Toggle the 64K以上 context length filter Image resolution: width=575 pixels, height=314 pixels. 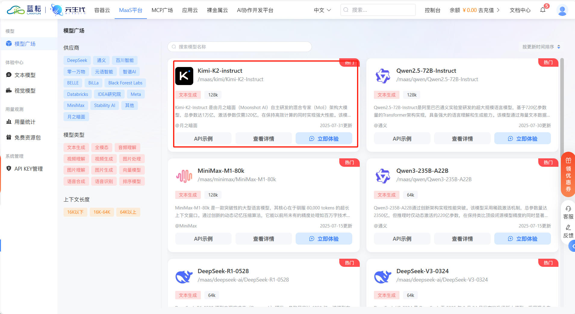click(x=128, y=212)
